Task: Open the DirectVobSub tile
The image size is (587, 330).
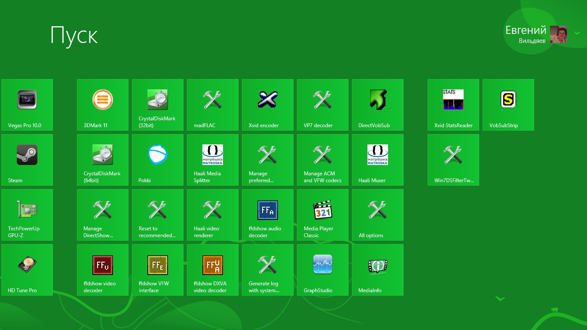Action: tap(378, 105)
